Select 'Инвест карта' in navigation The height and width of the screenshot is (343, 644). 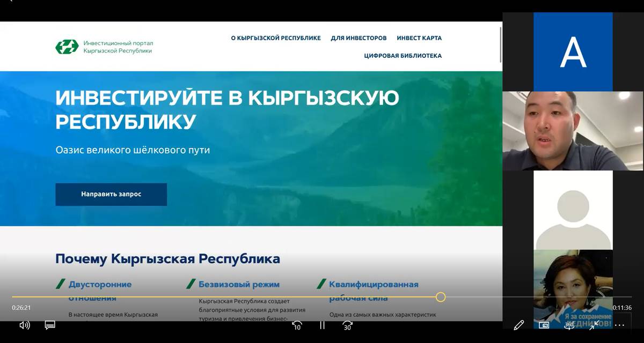[x=419, y=38]
